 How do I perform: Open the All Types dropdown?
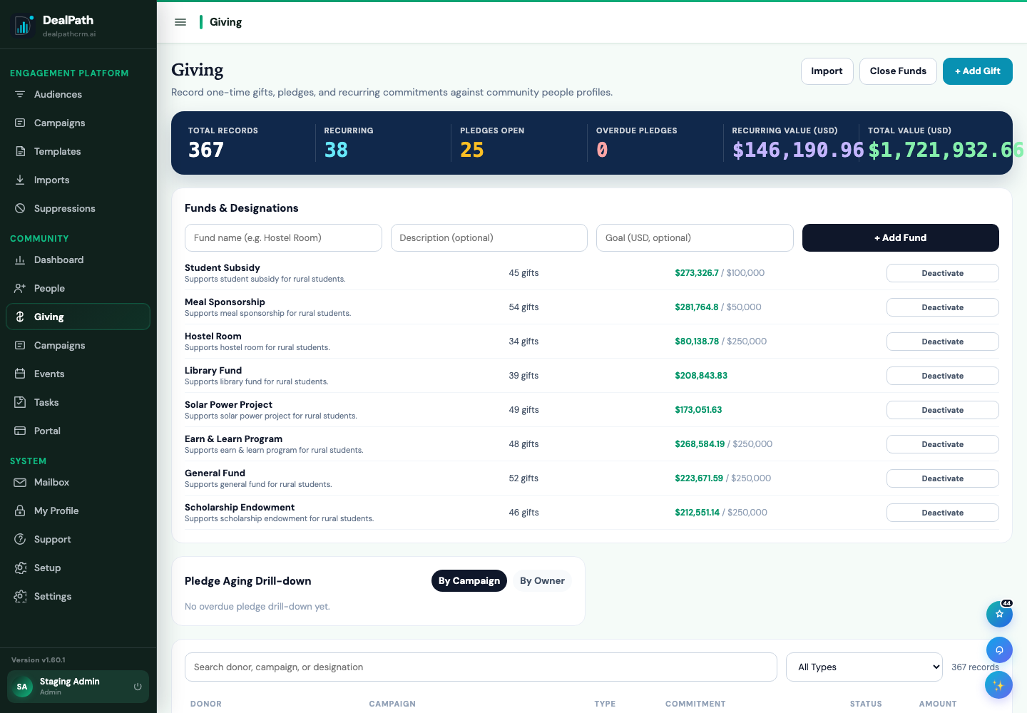tap(864, 667)
